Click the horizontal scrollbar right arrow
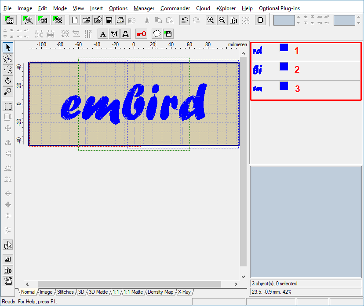This screenshot has height=306, width=364. click(x=236, y=284)
